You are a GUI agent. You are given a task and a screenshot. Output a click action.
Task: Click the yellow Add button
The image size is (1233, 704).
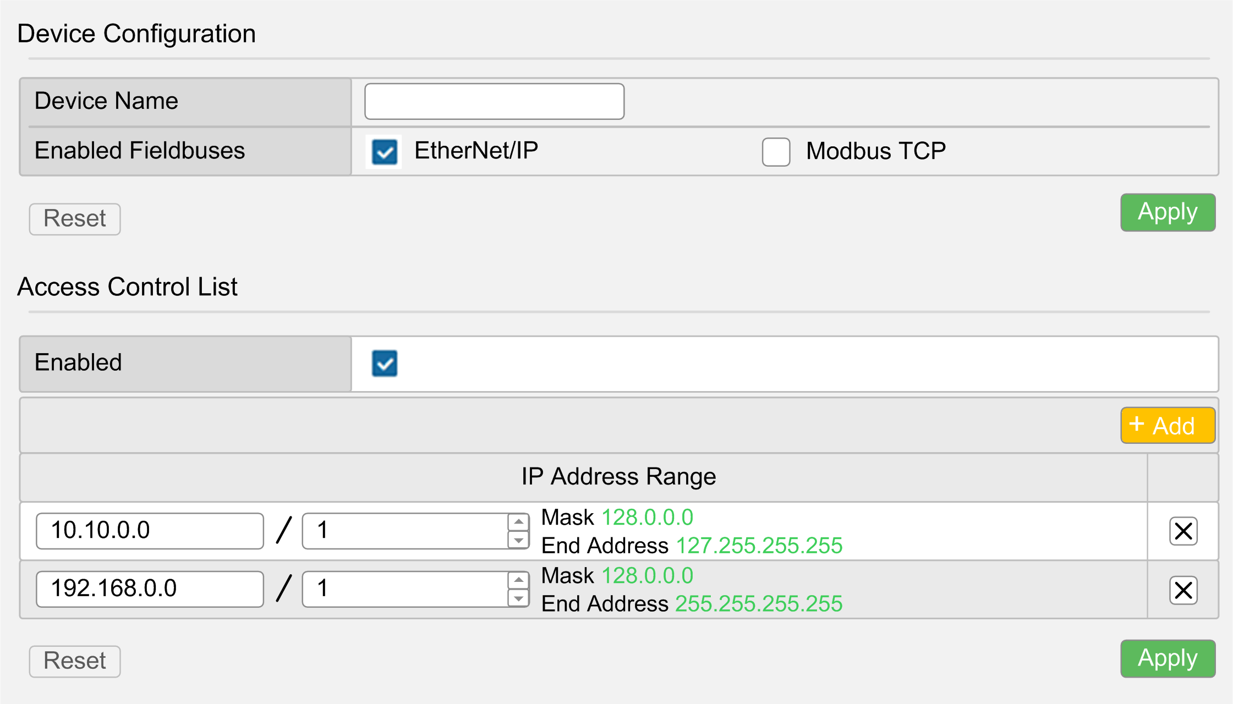(x=1168, y=425)
